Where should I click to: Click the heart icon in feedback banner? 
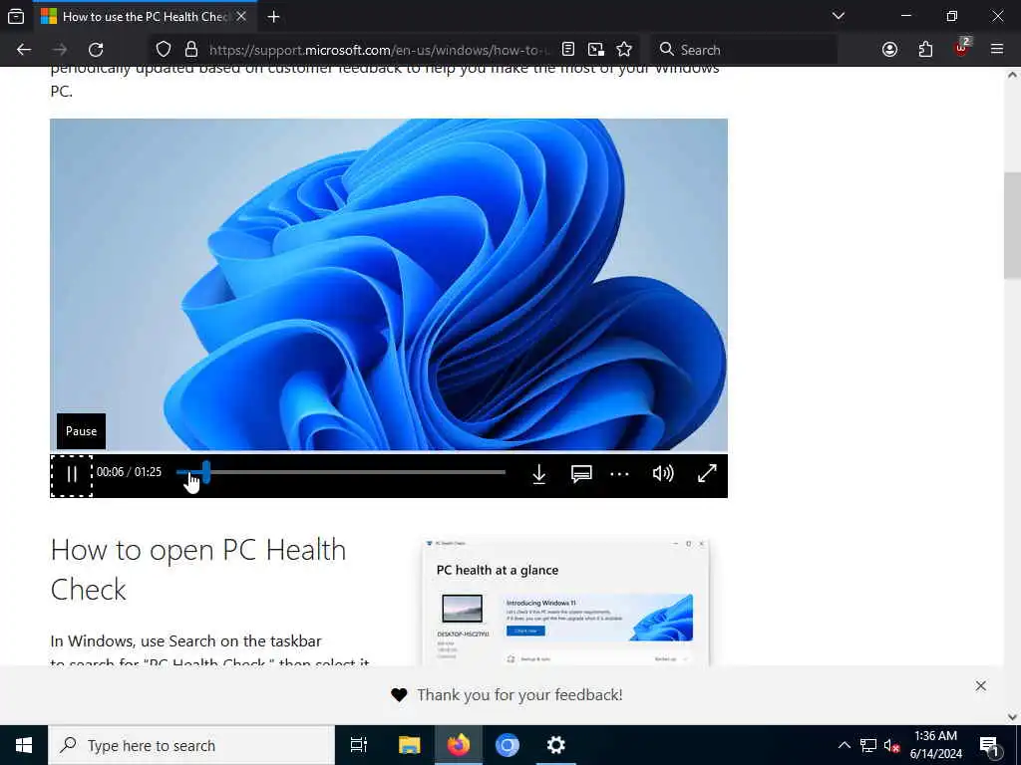click(399, 694)
